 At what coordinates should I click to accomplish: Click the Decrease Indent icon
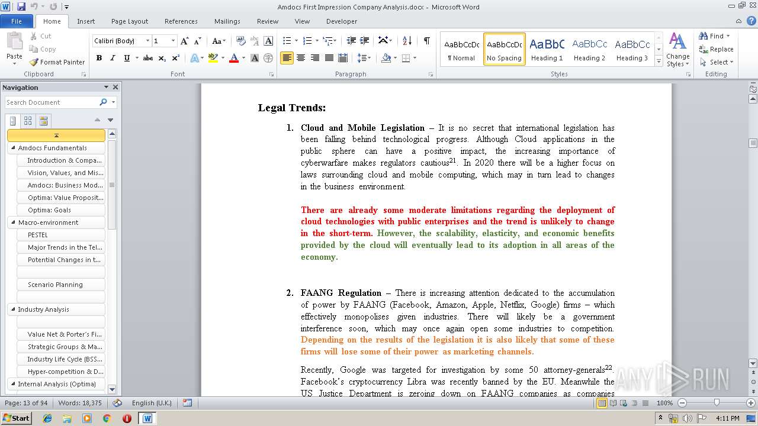pyautogui.click(x=351, y=41)
